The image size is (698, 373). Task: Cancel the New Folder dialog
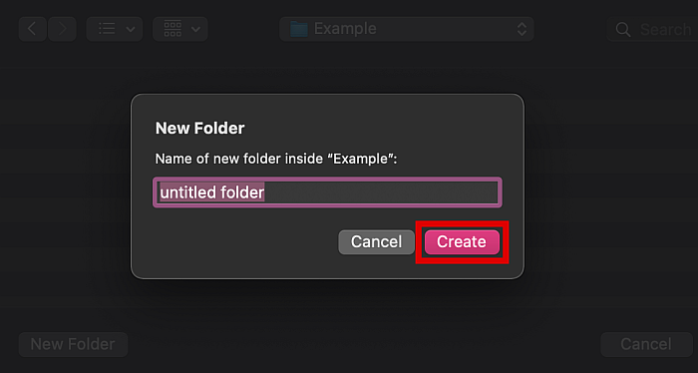(x=376, y=242)
